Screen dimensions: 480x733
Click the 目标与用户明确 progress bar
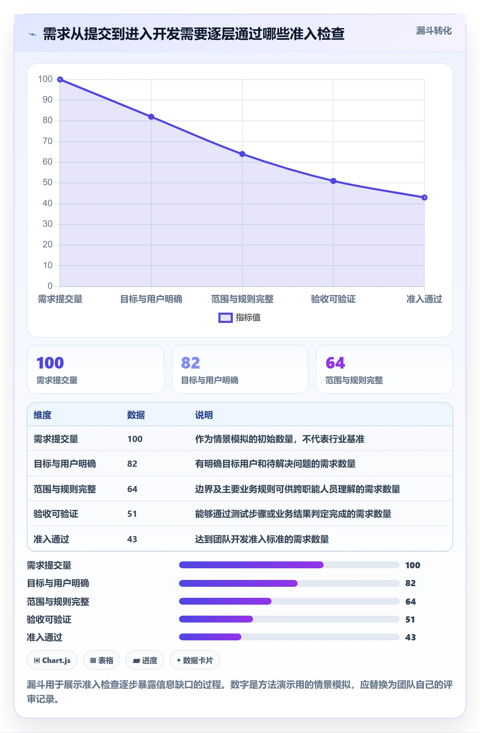click(x=289, y=583)
